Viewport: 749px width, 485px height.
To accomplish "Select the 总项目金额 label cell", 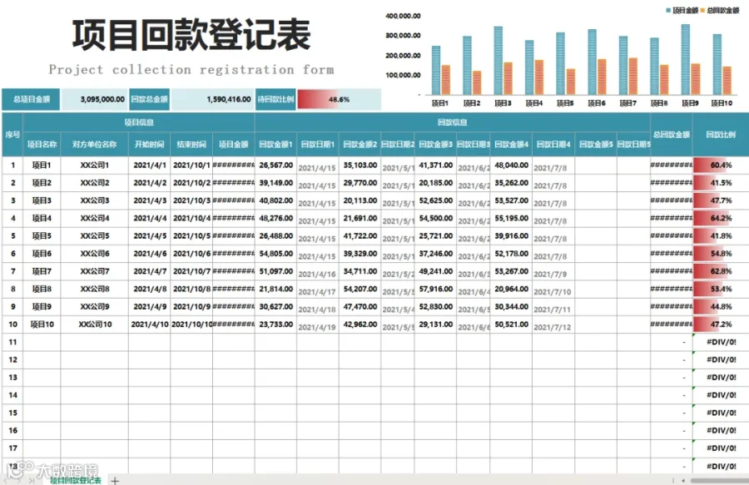I will [x=31, y=99].
